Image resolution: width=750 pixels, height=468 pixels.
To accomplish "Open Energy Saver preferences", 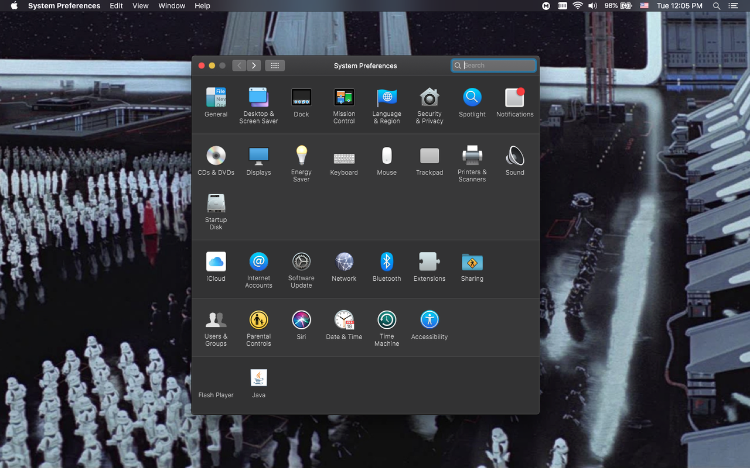I will [301, 156].
